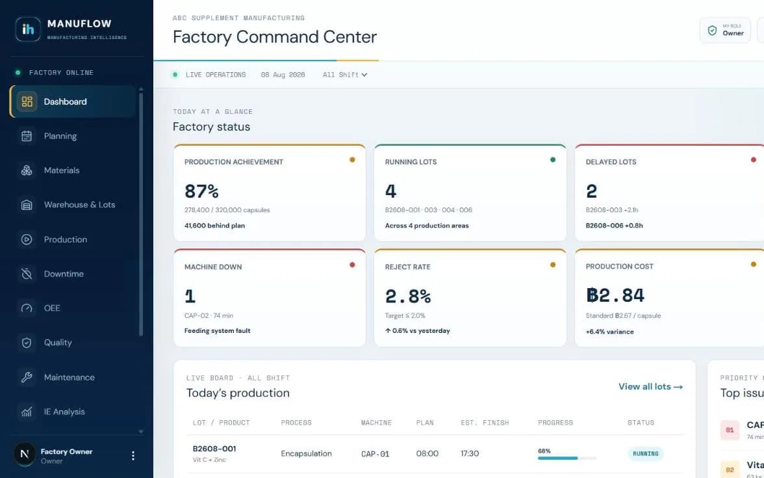Click the sidebar scroll-up arrow

pos(141,88)
